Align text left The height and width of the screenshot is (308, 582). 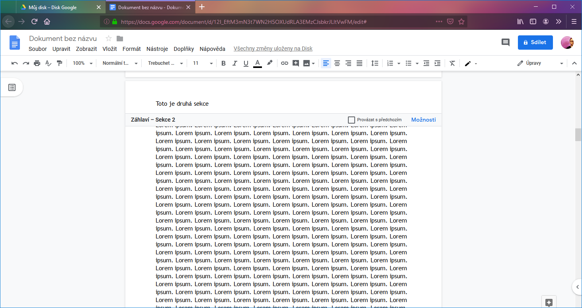326,63
